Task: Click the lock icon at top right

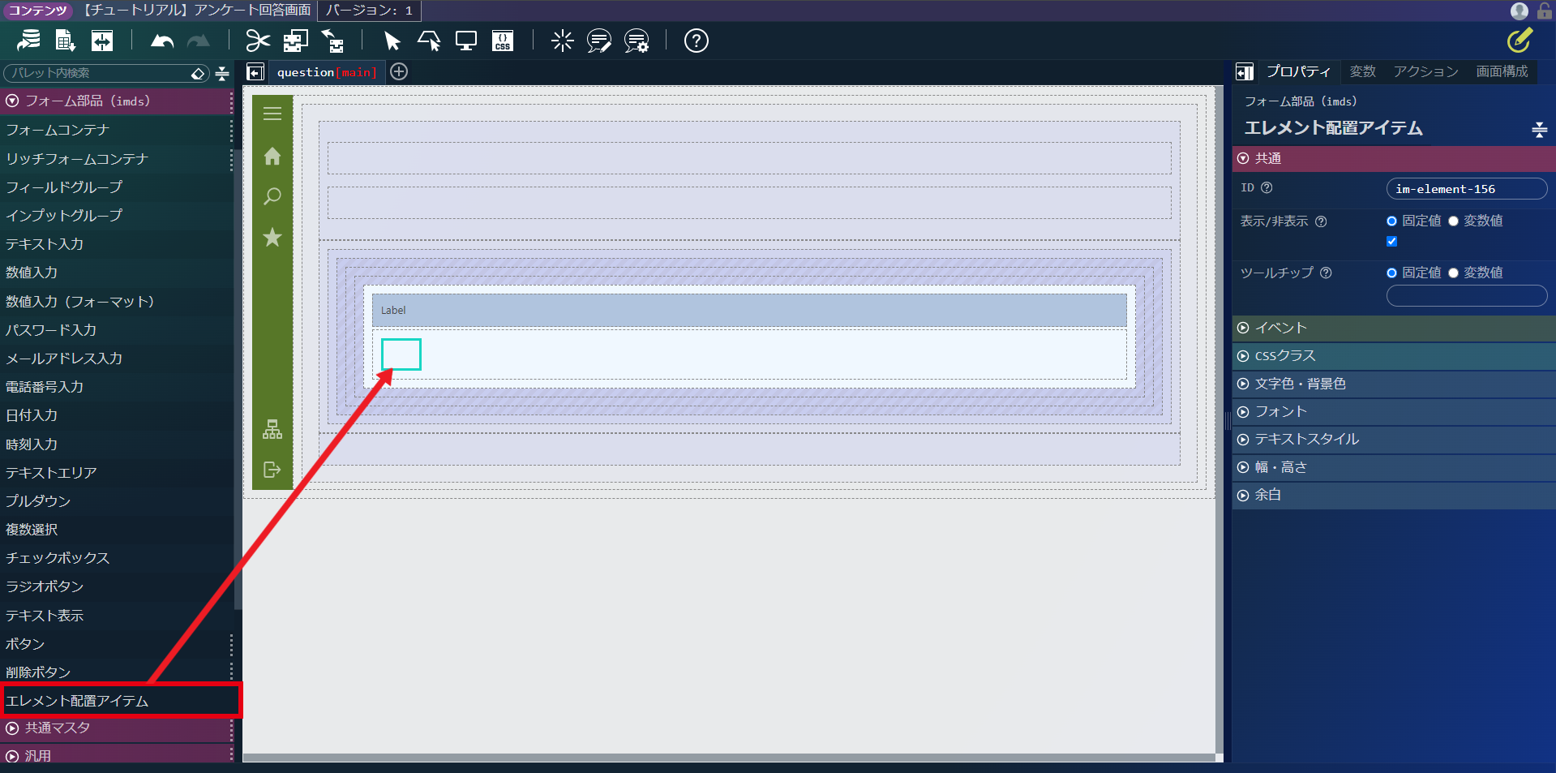Action: [x=1545, y=11]
